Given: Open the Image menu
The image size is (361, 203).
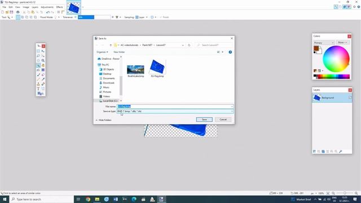Looking at the screenshot, I should [x=26, y=7].
